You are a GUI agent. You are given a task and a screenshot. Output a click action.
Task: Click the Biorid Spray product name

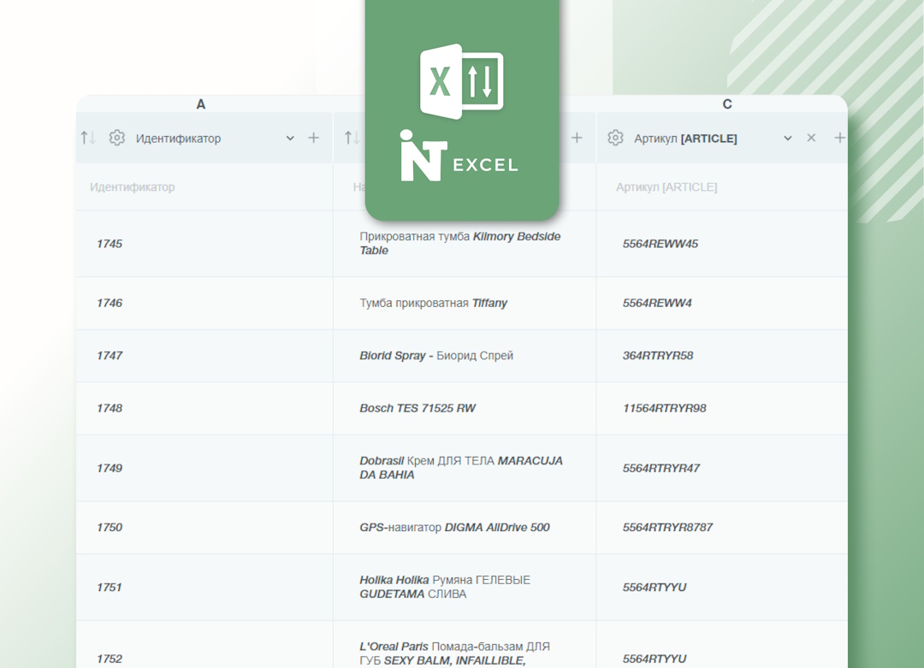pyautogui.click(x=436, y=356)
